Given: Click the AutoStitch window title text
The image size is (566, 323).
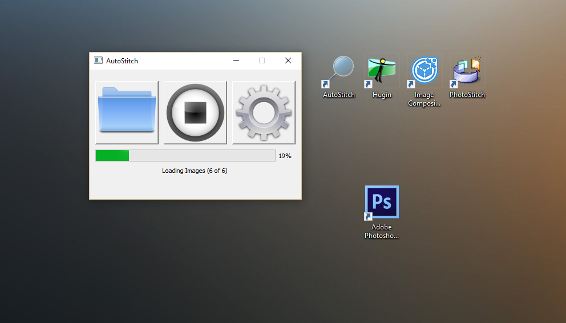Looking at the screenshot, I should pos(122,61).
